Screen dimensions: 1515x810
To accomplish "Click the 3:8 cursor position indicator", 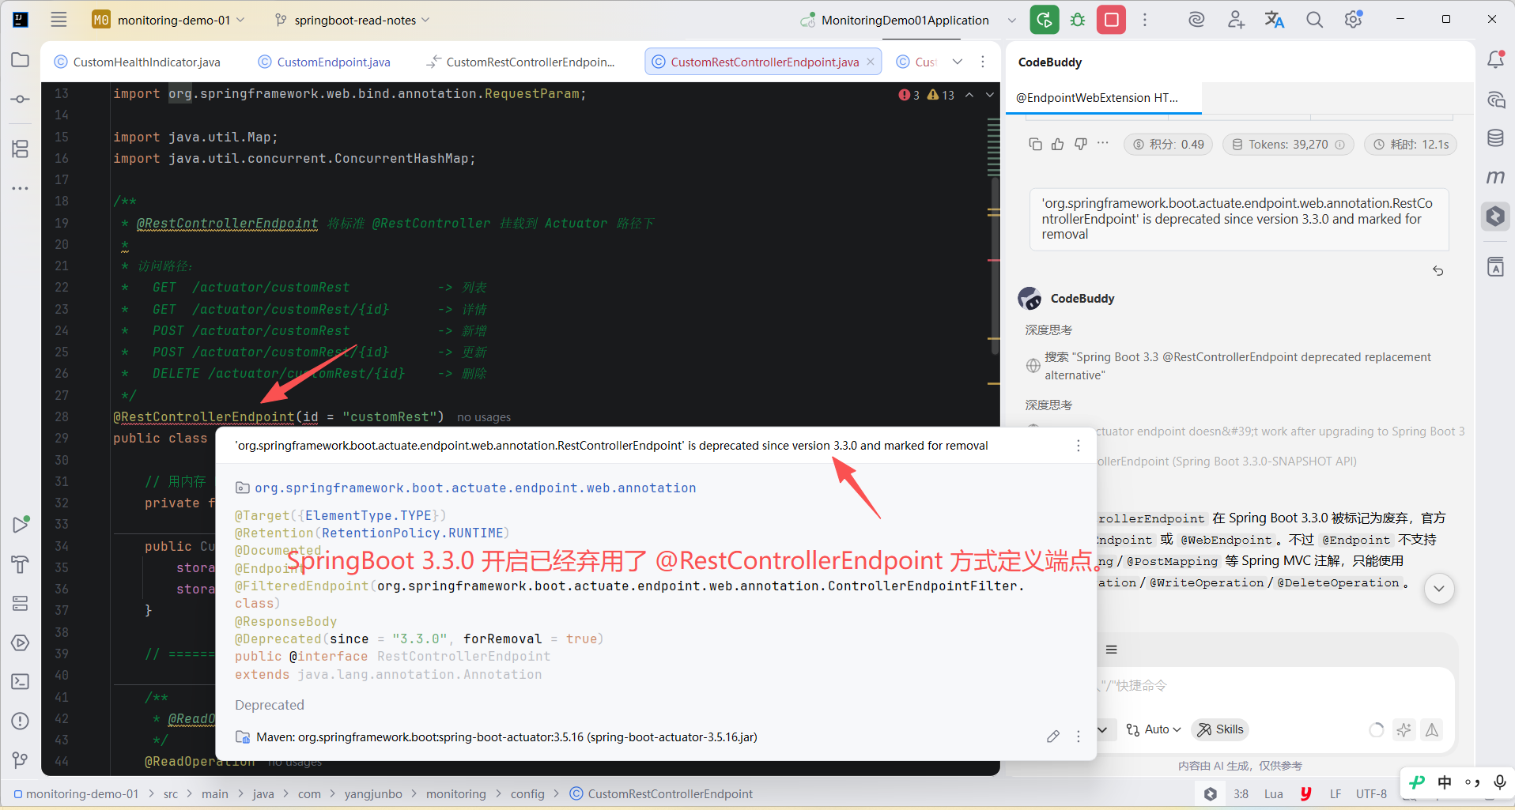I will click(1241, 794).
